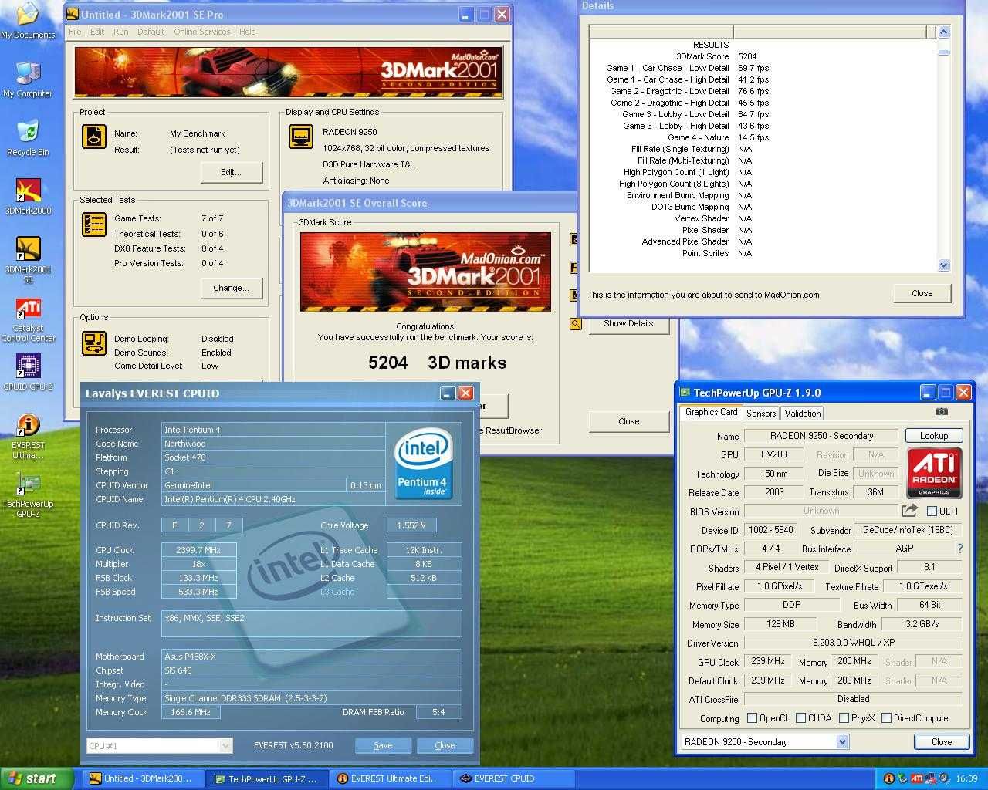Viewport: 988px width, 790px height.
Task: Click Change... in Selected Tests section
Action: pos(231,288)
